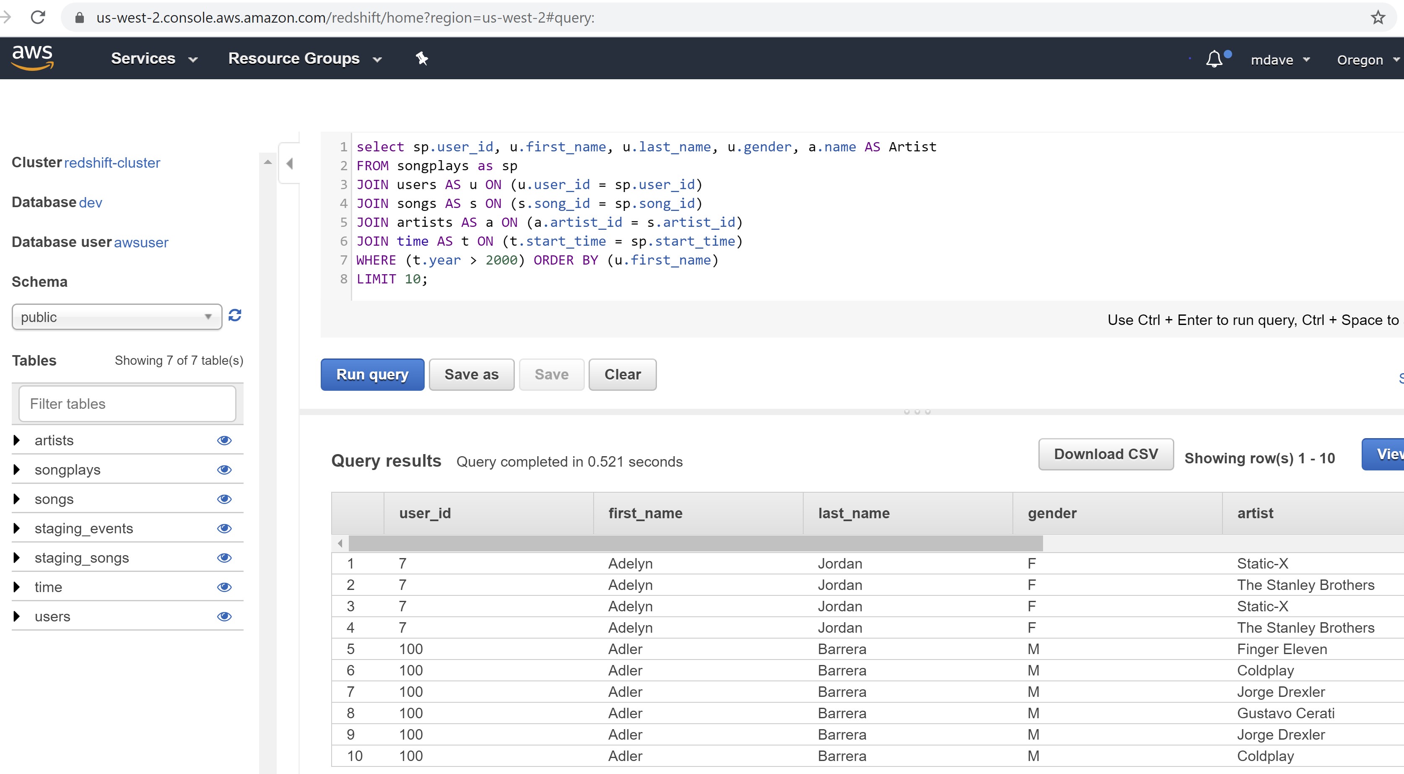Expand the artists table tree

pyautogui.click(x=16, y=440)
